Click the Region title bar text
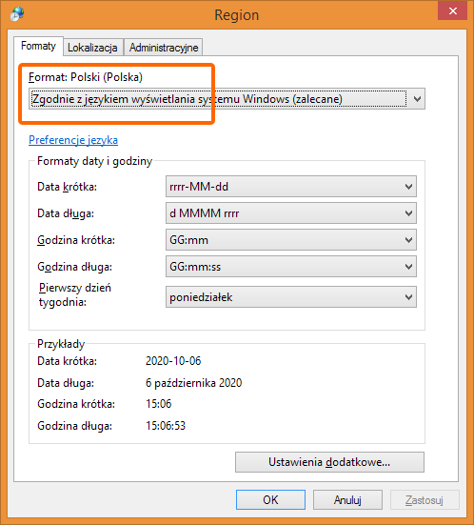Screen dimensions: 474x525 pyautogui.click(x=236, y=15)
